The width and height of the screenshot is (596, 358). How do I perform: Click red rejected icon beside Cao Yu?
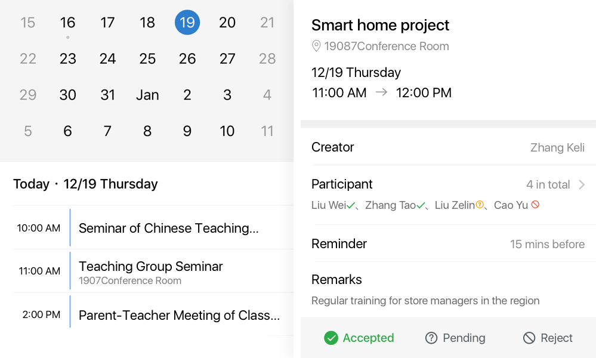click(x=535, y=205)
